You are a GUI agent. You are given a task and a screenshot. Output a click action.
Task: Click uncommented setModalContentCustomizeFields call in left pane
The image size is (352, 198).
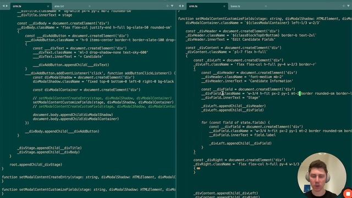103,102
